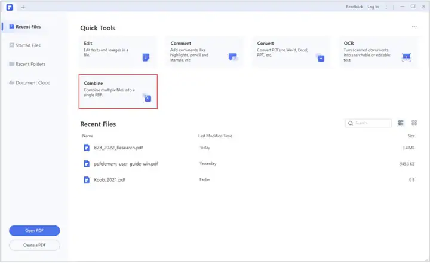430x263 pixels.
Task: Switch to thumbnail grid view
Action: [x=414, y=123]
